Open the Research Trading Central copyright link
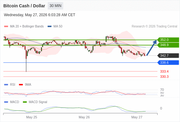The height and width of the screenshot is (122, 180). (154, 27)
